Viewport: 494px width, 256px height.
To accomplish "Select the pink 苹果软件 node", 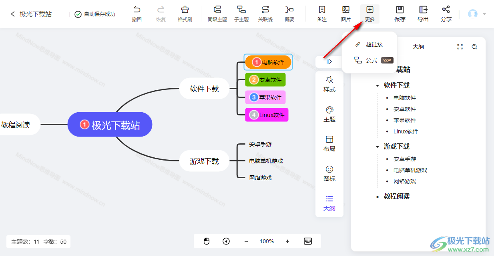I will [x=265, y=97].
